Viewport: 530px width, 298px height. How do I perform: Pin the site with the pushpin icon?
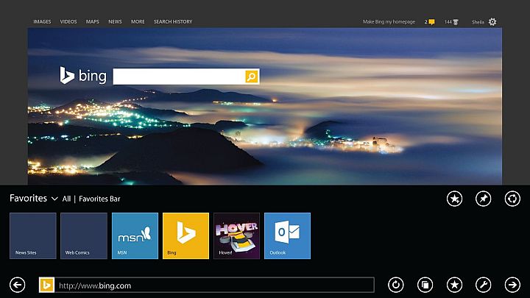tap(484, 199)
